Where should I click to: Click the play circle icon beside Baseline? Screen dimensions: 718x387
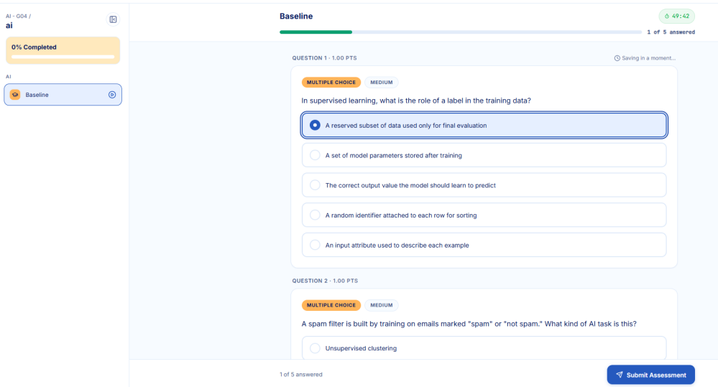111,95
